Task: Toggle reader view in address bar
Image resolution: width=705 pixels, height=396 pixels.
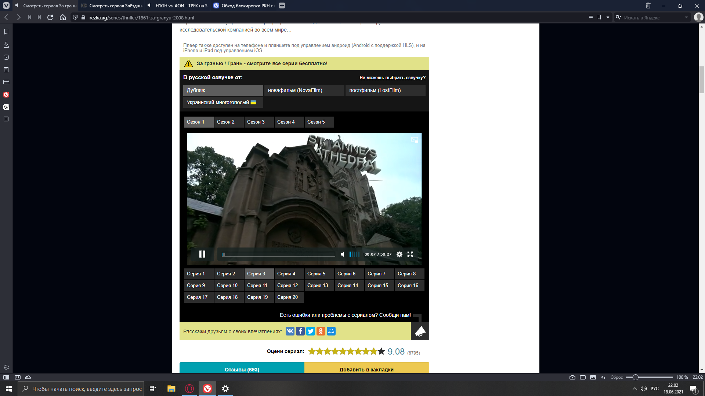Action: pos(590,17)
